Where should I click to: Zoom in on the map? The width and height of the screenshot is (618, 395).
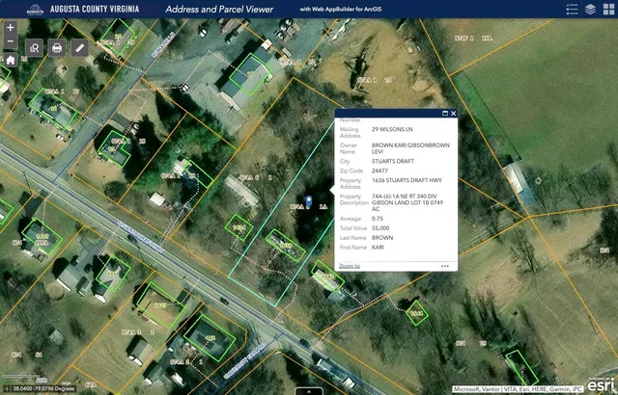pyautogui.click(x=10, y=27)
